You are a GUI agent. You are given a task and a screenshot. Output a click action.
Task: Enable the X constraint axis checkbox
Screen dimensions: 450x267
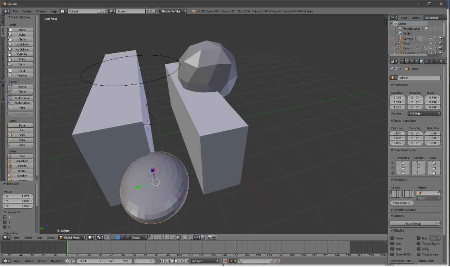coord(5,217)
